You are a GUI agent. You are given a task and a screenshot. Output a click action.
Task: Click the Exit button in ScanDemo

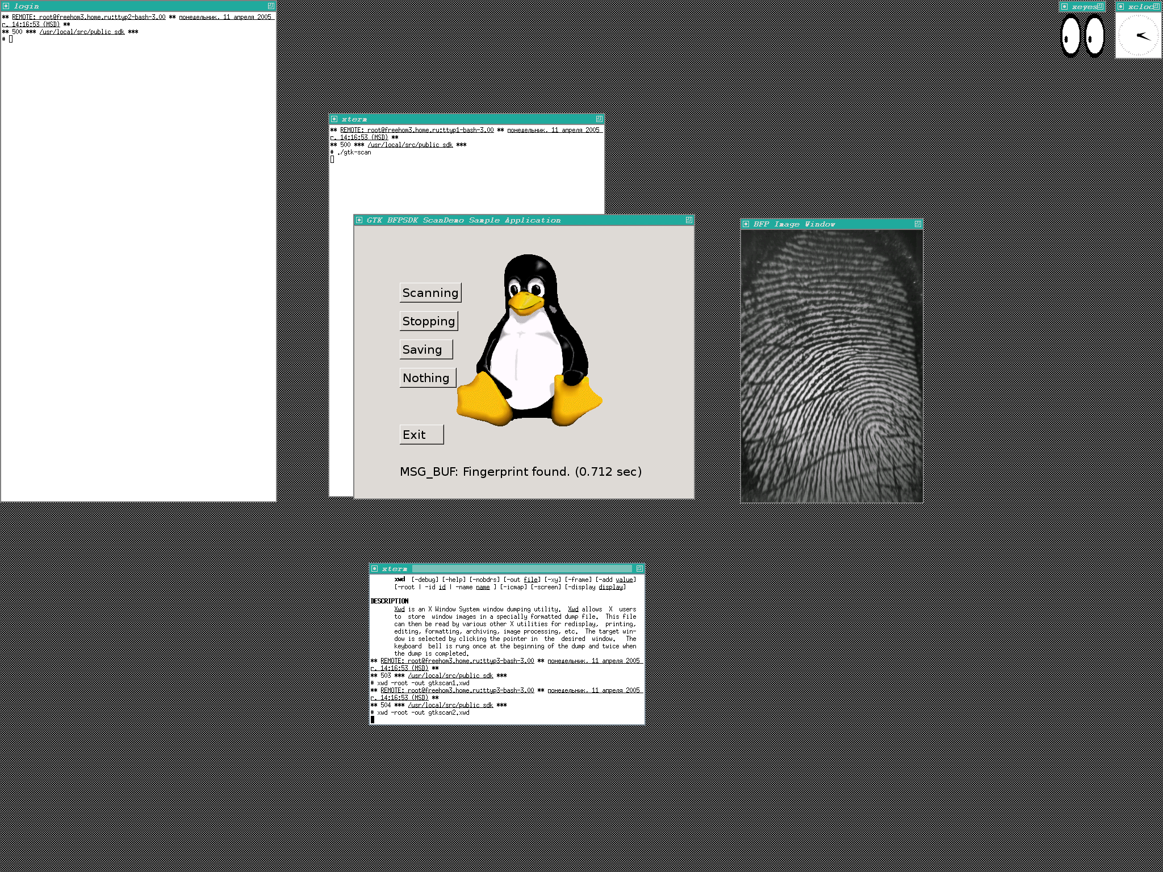[421, 435]
